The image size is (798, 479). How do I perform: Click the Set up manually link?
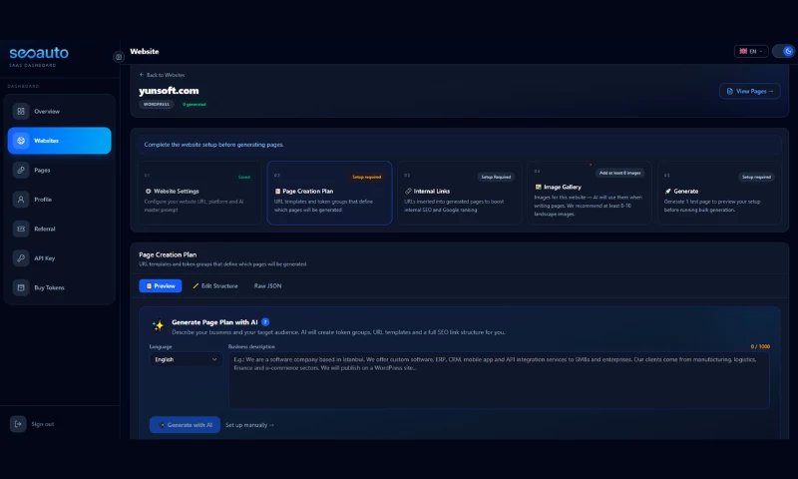click(x=249, y=424)
